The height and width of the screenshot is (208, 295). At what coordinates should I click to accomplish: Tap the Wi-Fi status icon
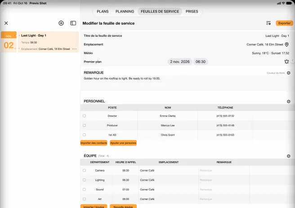(283, 3)
